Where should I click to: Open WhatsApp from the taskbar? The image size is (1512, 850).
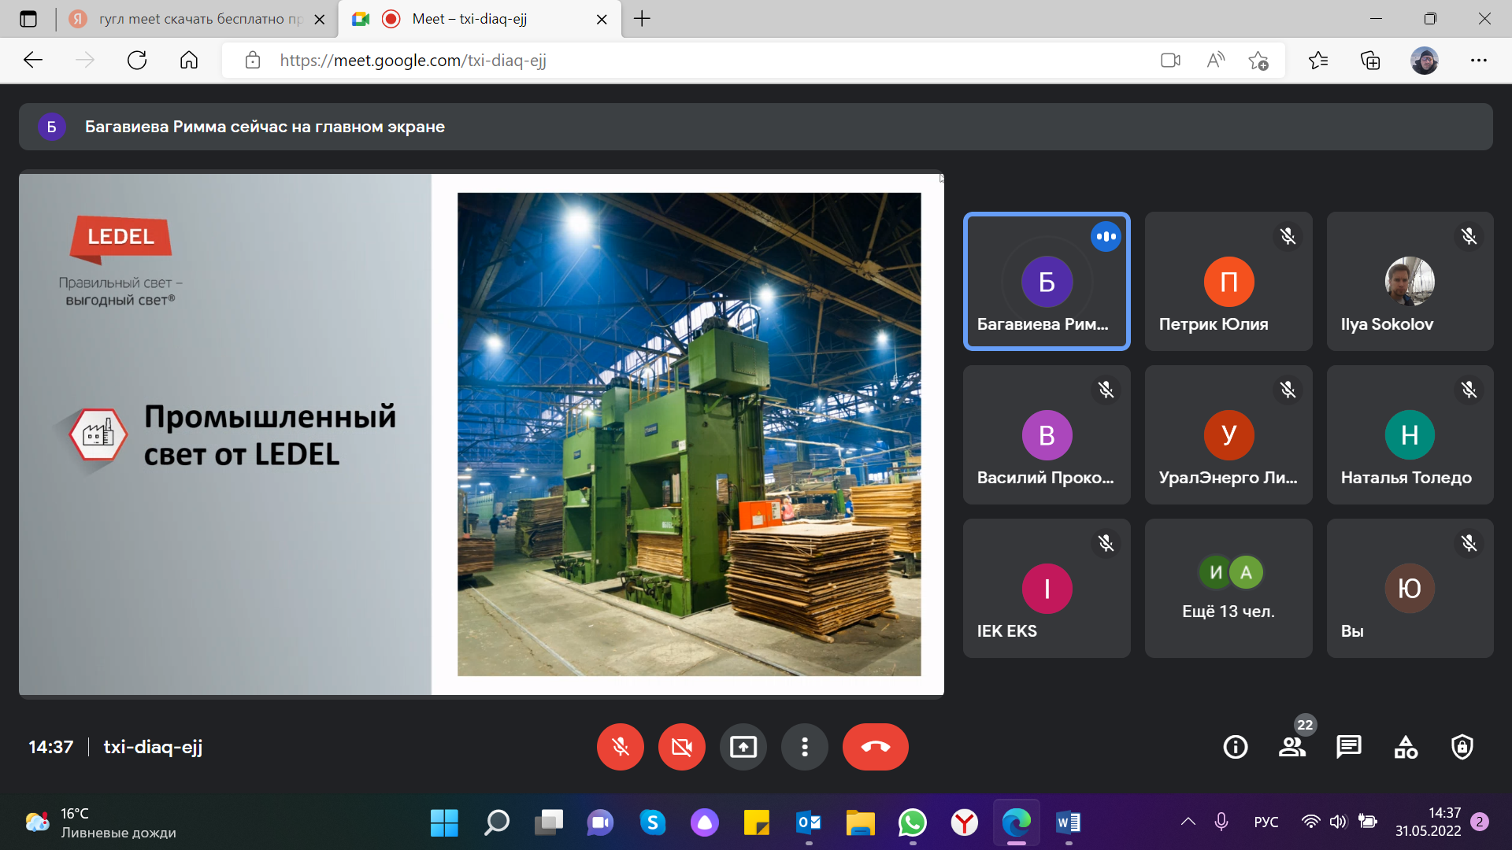tap(912, 822)
